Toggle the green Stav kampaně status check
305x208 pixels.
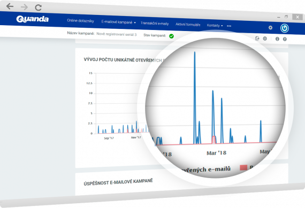coord(171,36)
